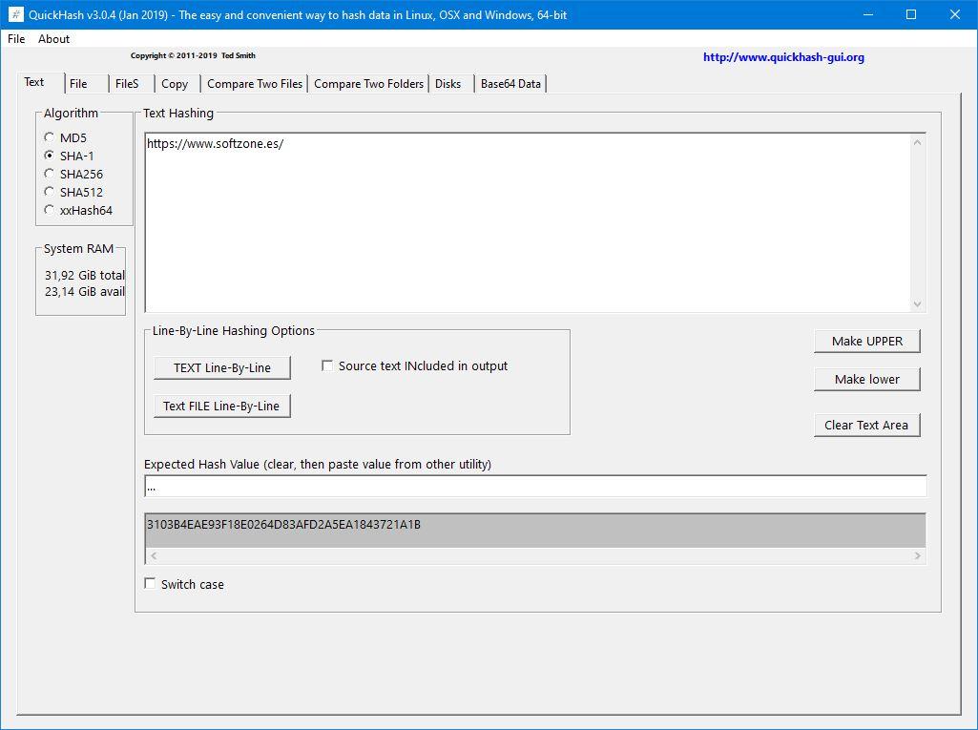
Task: Choose the xxHash64 algorithm option
Action: pyautogui.click(x=50, y=210)
